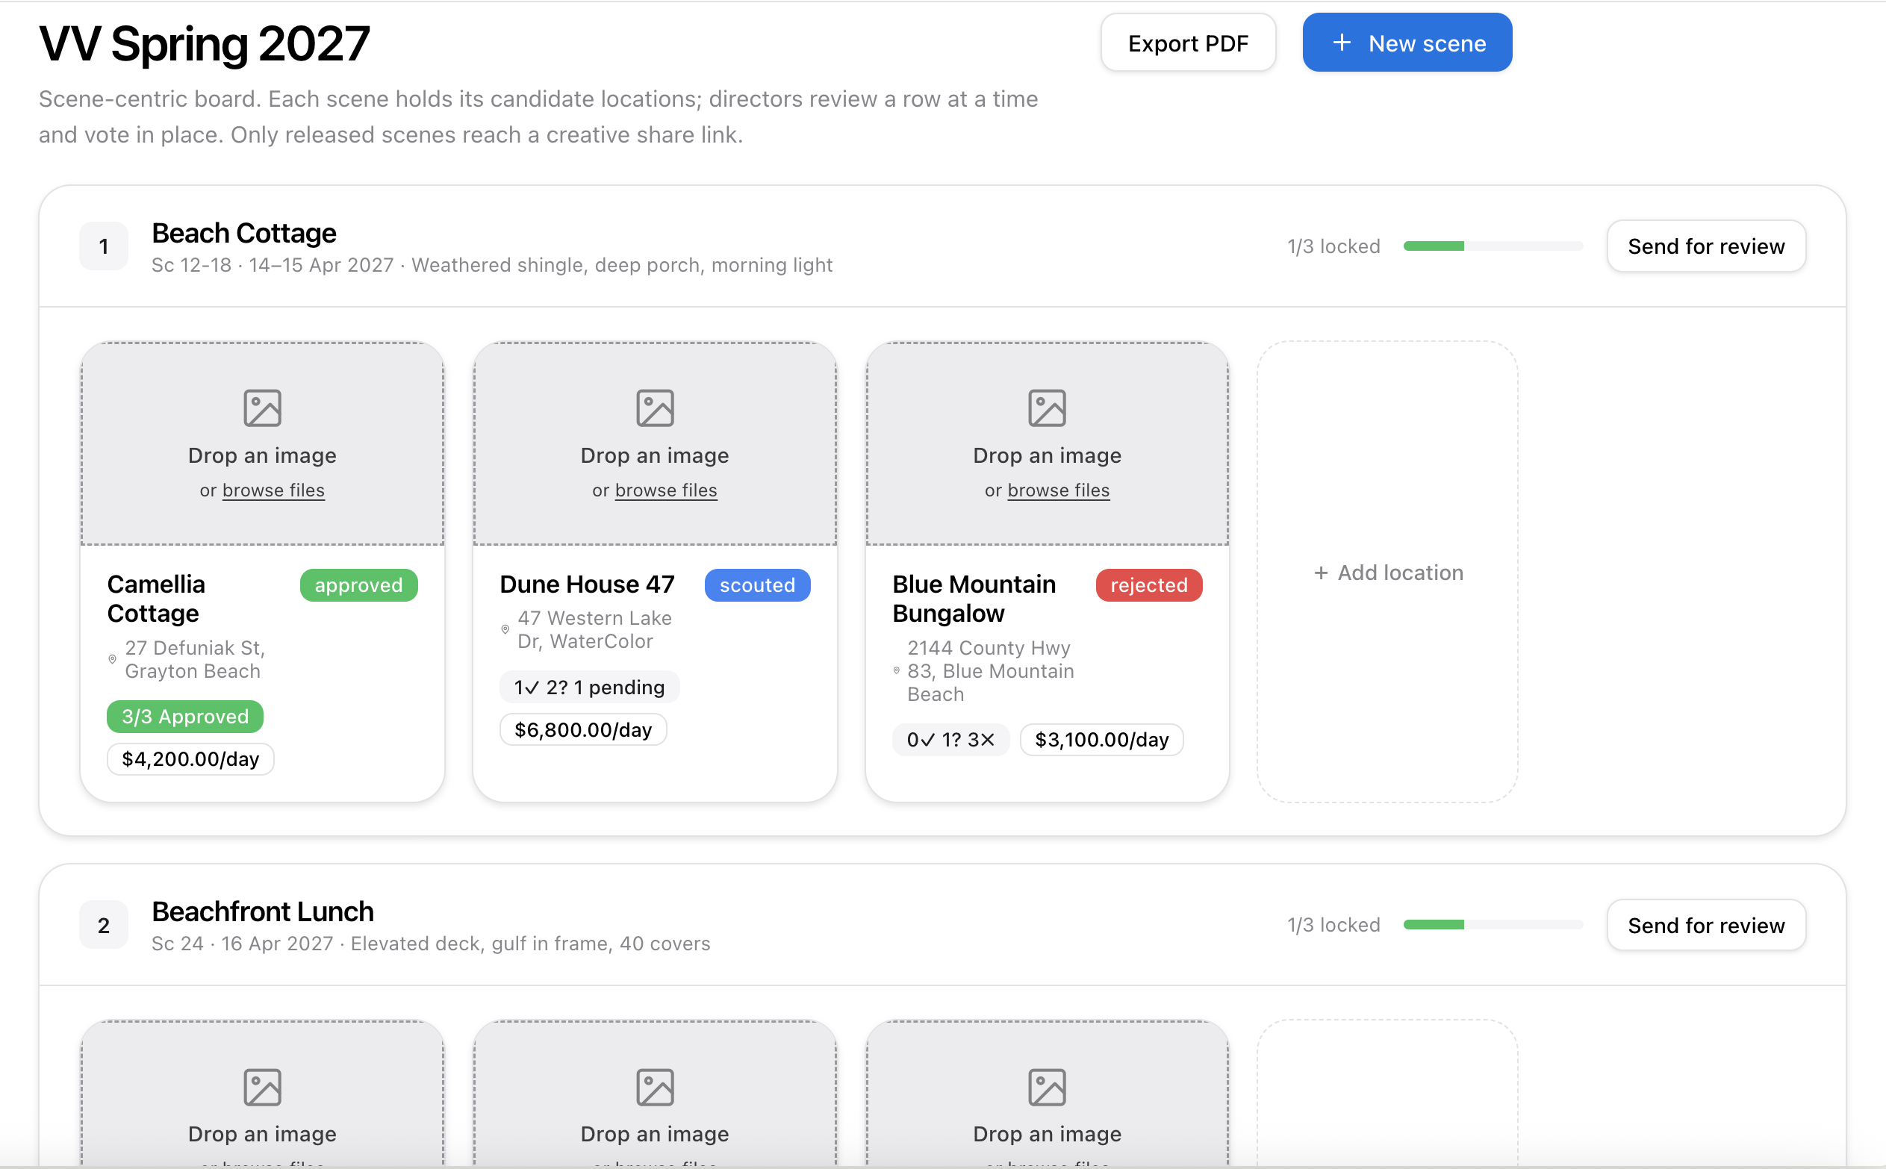The width and height of the screenshot is (1886, 1169).
Task: Click the VV Spring 2027 project title
Action: pyautogui.click(x=204, y=43)
